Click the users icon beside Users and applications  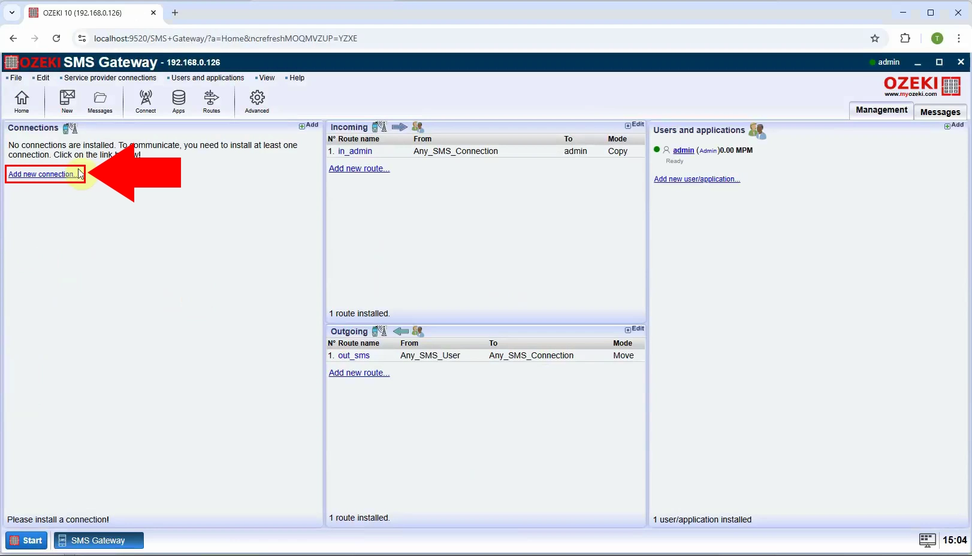pyautogui.click(x=757, y=131)
